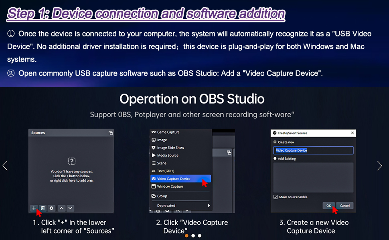389x240 pixels.
Task: Close the Create/Select Source dialog
Action: click(x=352, y=133)
